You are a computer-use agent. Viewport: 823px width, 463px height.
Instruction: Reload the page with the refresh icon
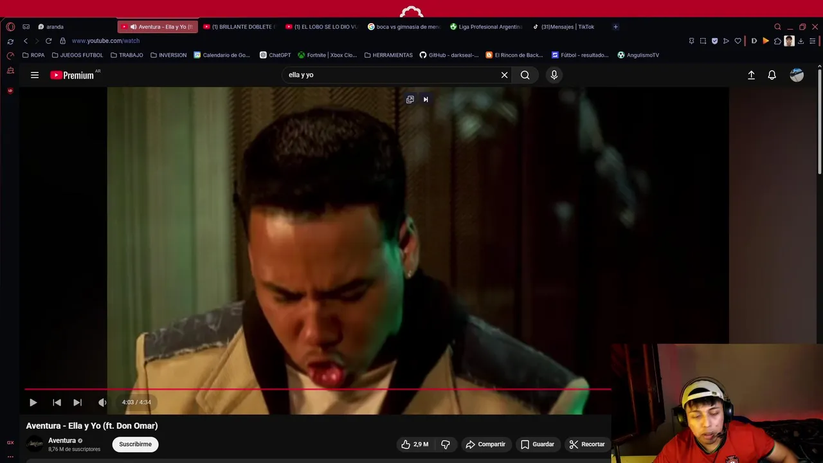[48, 41]
